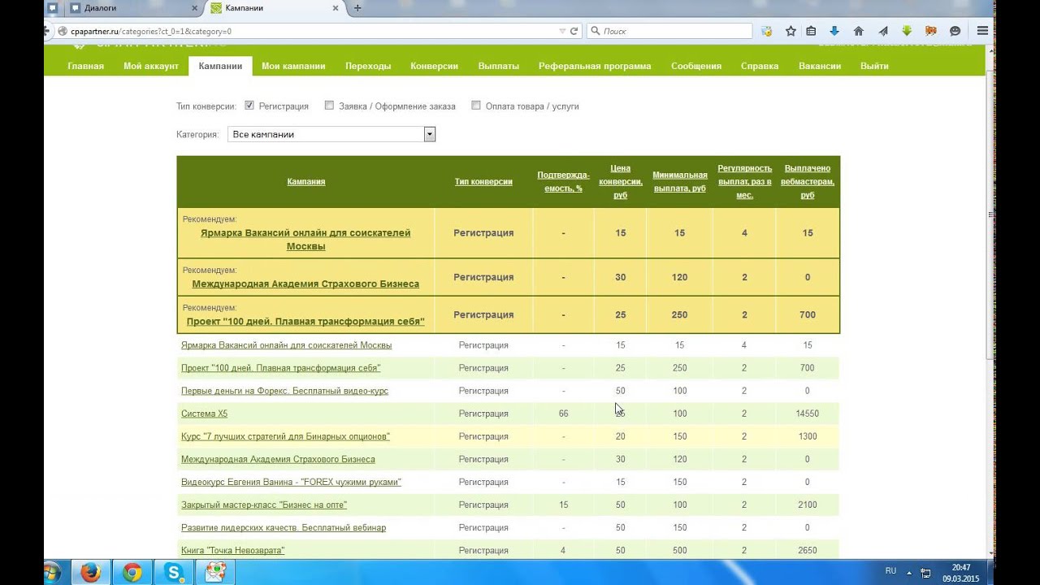Open the Сообщения section

coord(696,66)
